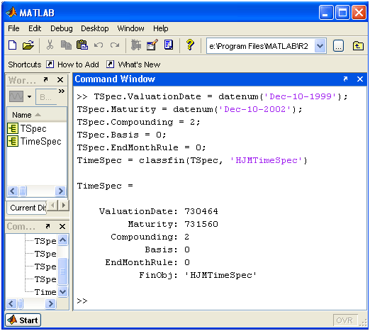370x331 pixels.
Task: Redo action toolbar icon
Action: (x=115, y=45)
